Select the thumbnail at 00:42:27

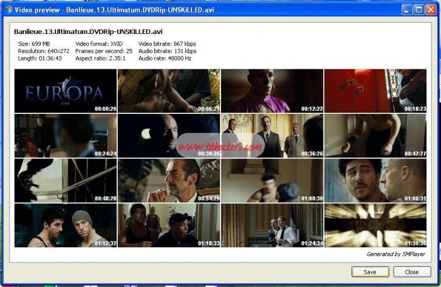point(375,136)
